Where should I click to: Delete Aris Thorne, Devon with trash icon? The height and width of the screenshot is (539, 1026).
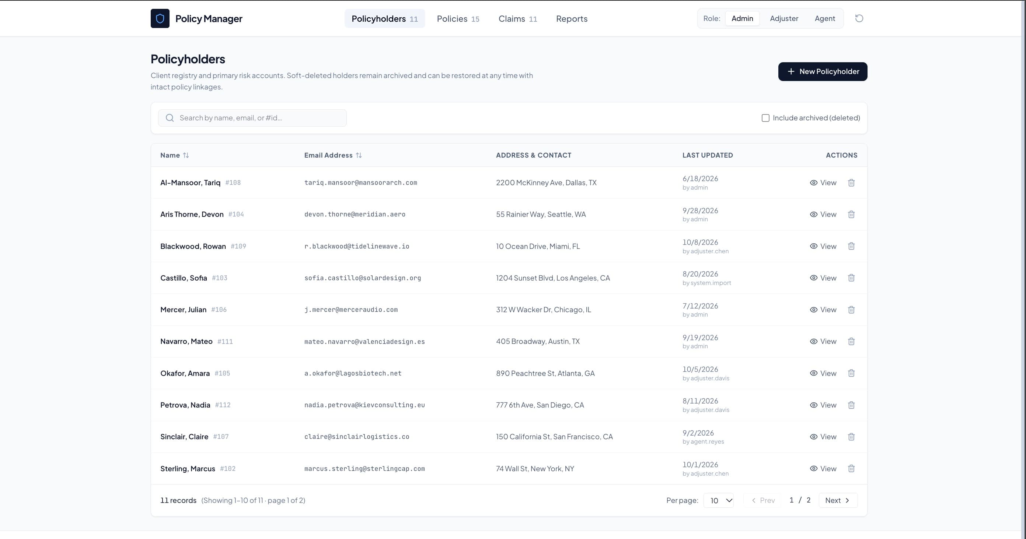[851, 214]
